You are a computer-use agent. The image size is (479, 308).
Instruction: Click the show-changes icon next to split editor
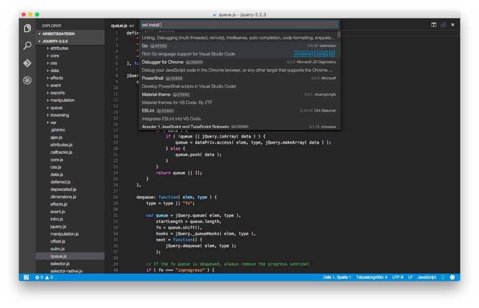pos(443,25)
